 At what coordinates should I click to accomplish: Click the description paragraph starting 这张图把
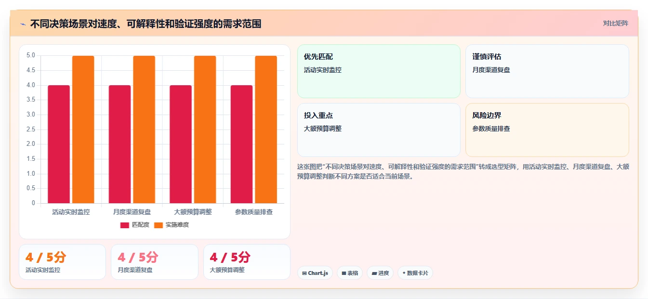point(463,171)
